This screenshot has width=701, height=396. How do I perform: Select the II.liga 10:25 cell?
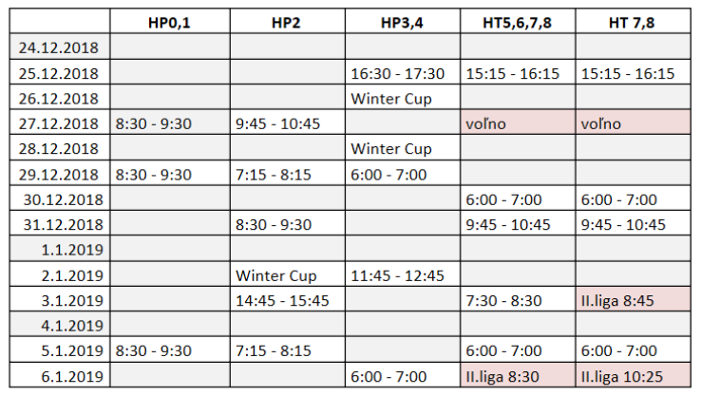(633, 375)
